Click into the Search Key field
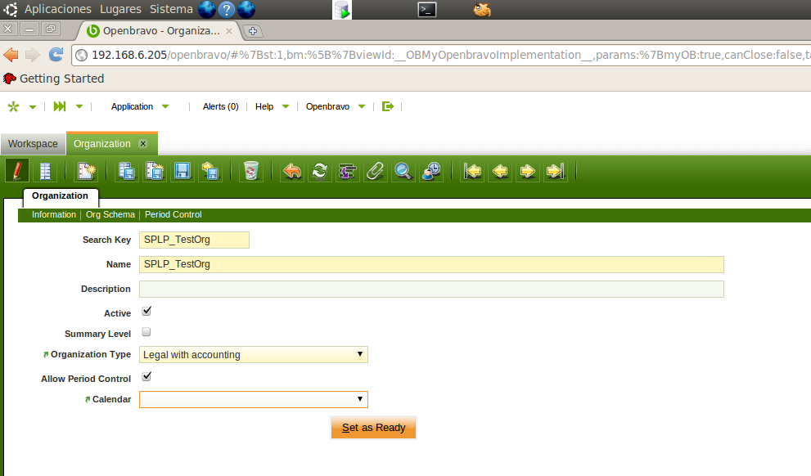811x476 pixels. (x=194, y=240)
